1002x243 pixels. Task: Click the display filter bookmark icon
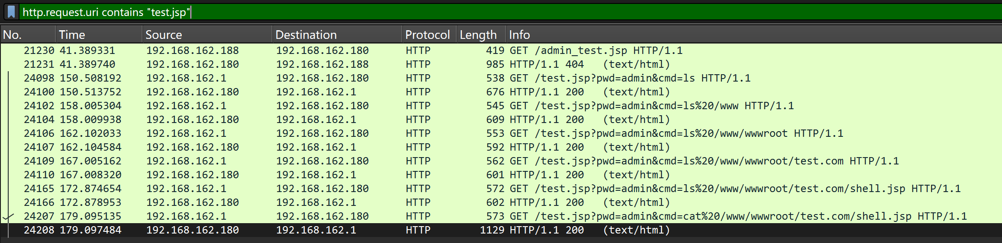(12, 12)
